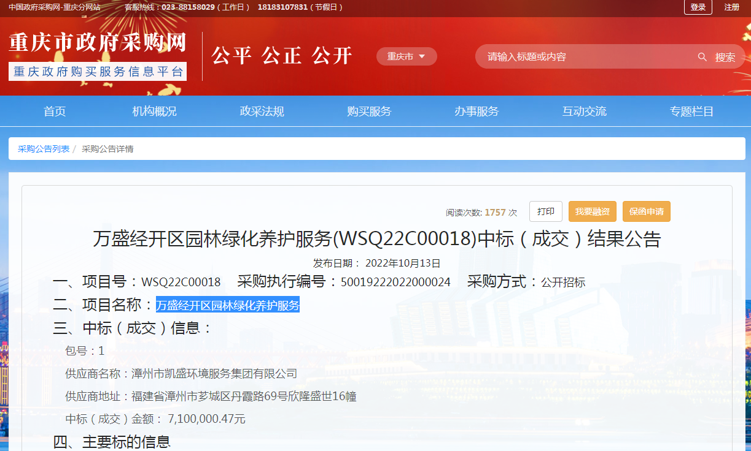The height and width of the screenshot is (451, 751).
Task: Open the 机构概况 menu
Action: point(154,112)
